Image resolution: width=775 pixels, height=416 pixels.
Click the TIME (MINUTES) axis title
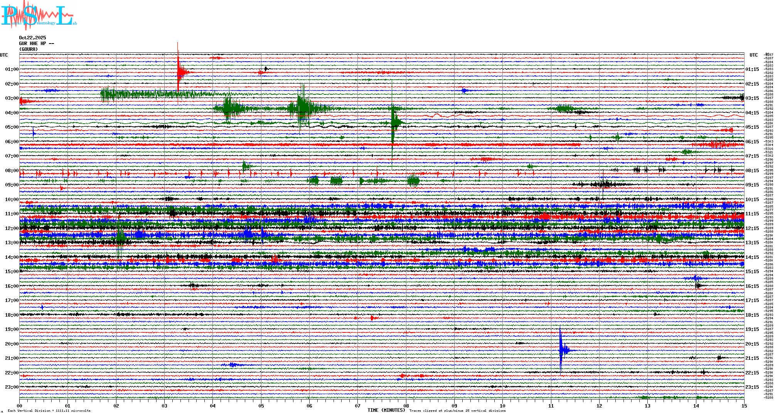[x=386, y=410]
